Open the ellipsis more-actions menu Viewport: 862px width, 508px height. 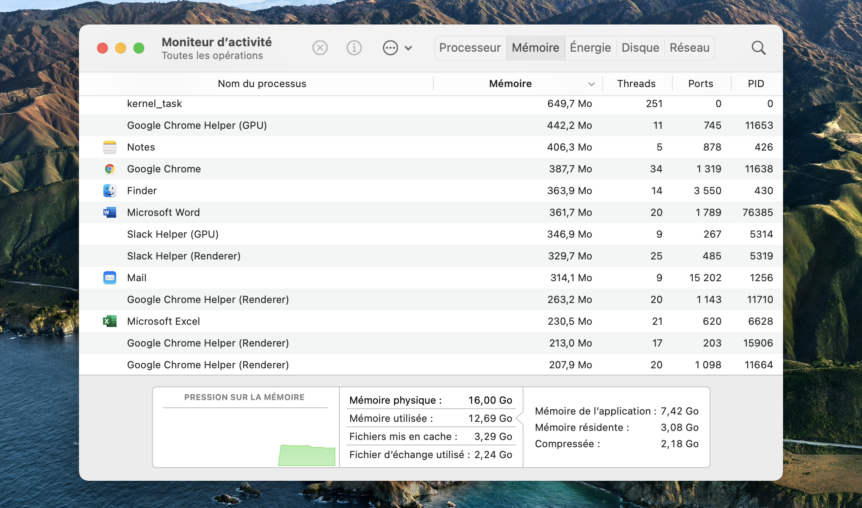point(390,48)
